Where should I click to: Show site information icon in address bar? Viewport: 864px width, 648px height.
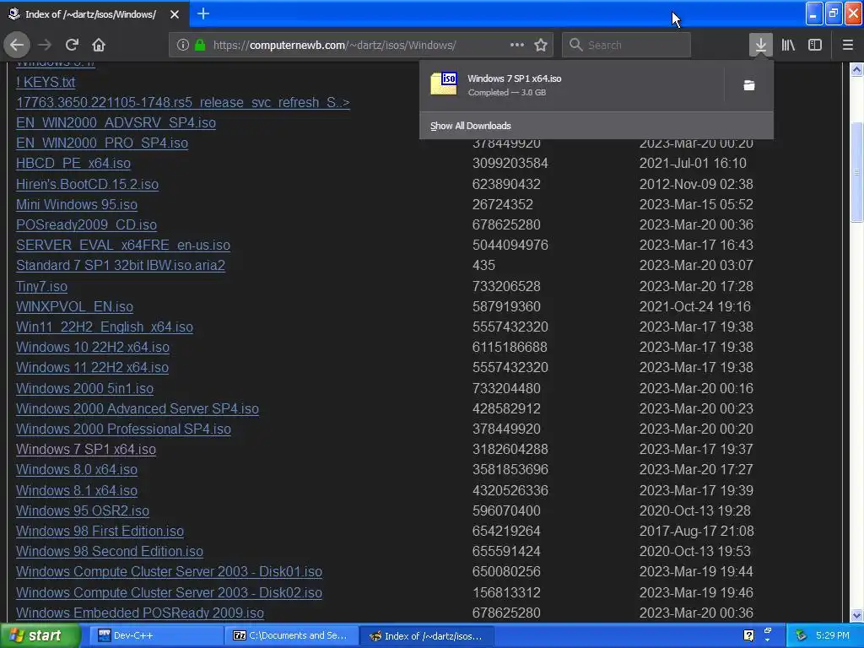tap(183, 45)
